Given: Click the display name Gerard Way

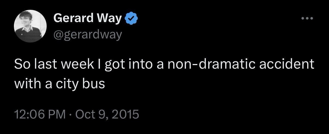Looking at the screenshot, I should point(88,19).
